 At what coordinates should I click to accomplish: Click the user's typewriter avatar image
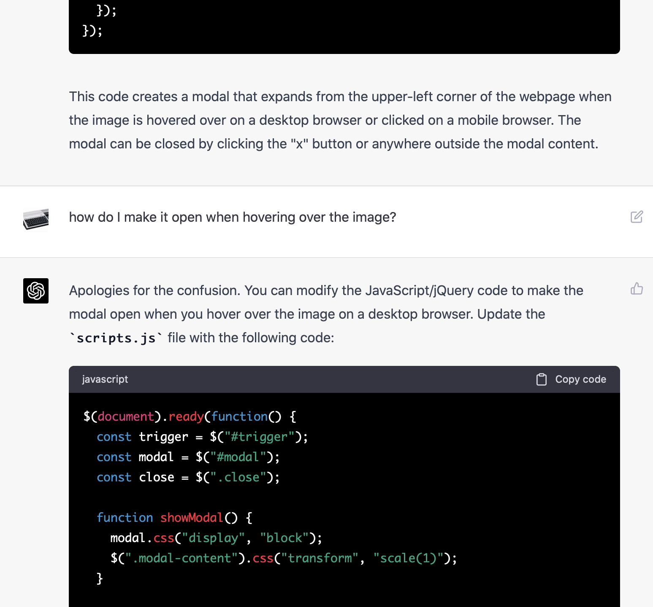(36, 219)
